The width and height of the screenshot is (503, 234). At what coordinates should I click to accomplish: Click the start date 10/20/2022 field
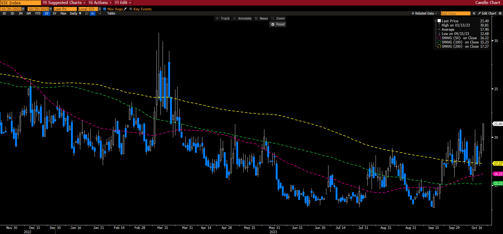point(11,9)
